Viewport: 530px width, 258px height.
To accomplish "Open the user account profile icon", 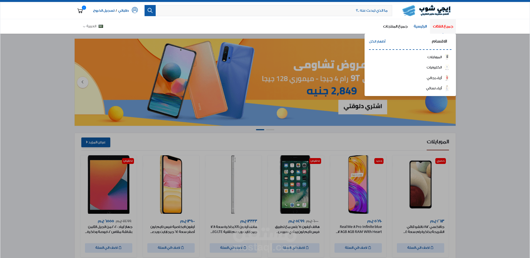I will coord(135,10).
